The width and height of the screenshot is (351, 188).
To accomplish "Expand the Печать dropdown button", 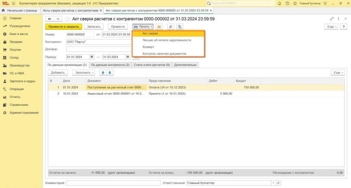I will (x=143, y=27).
